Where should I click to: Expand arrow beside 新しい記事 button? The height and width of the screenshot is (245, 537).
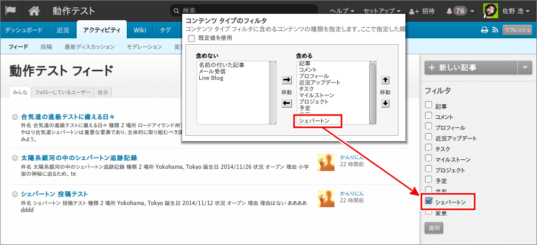click(525, 67)
